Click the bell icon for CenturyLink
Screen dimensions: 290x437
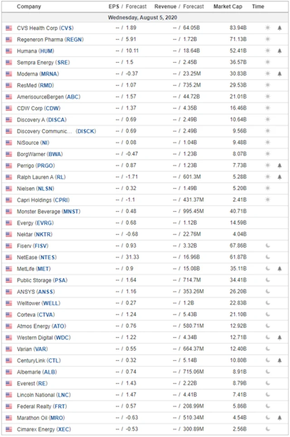[x=280, y=360]
